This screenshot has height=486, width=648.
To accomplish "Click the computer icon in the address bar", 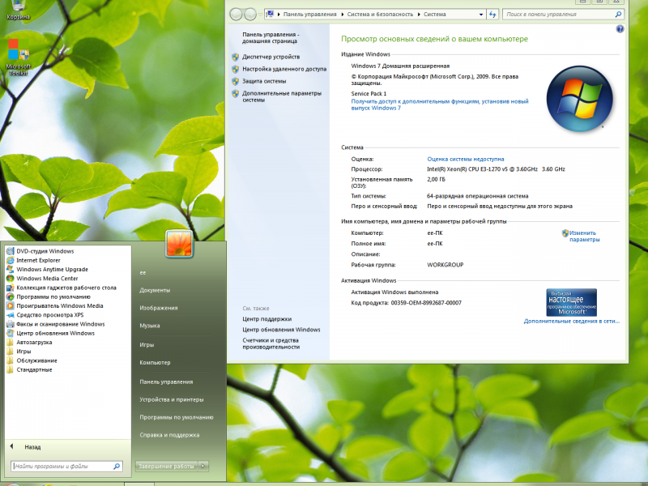I will [x=271, y=14].
